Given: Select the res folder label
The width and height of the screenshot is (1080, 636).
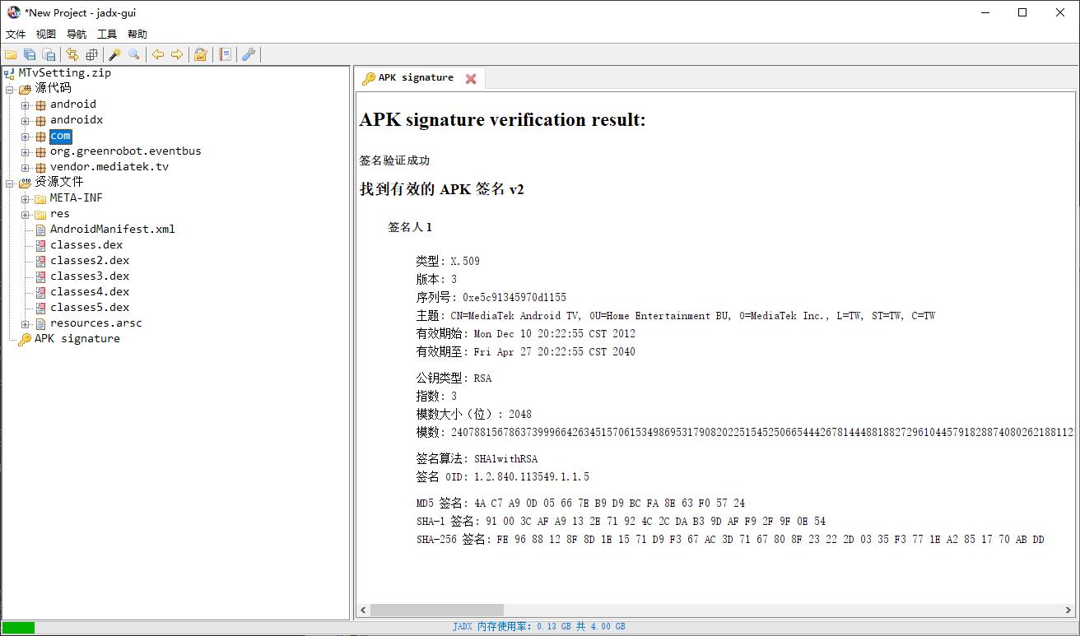Looking at the screenshot, I should pyautogui.click(x=60, y=214).
